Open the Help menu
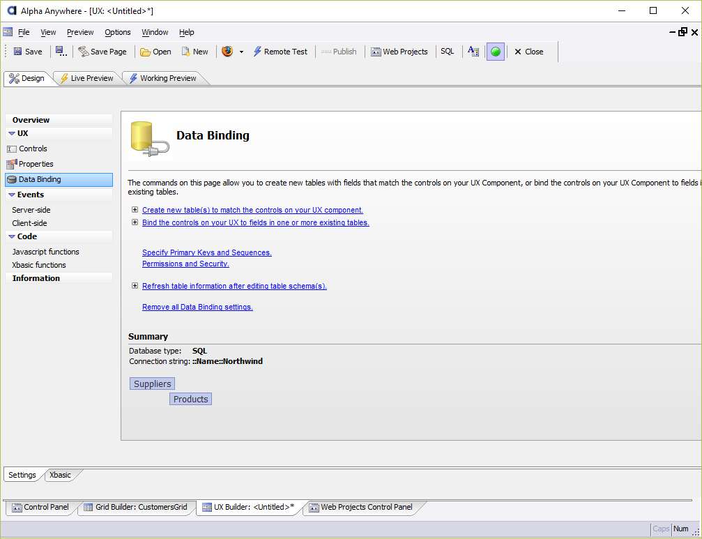The image size is (702, 539). [x=187, y=32]
